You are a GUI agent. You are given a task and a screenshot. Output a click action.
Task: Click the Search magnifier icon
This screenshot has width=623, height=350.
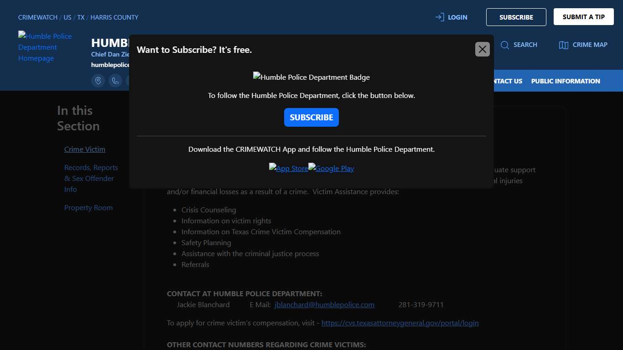[x=505, y=45]
